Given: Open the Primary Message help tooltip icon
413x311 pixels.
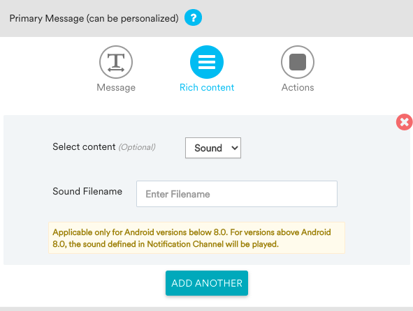Looking at the screenshot, I should coord(193,17).
